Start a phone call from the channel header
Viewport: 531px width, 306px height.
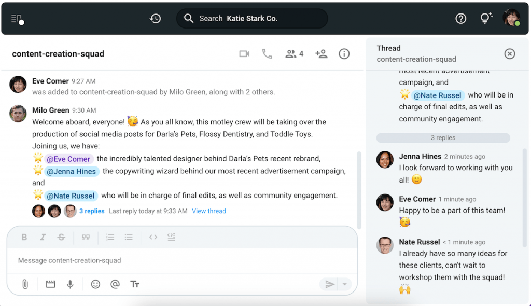(x=267, y=53)
